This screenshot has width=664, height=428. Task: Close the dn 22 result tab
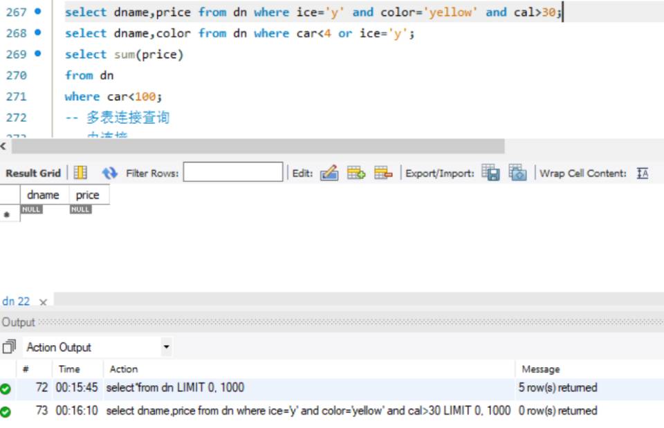click(43, 302)
